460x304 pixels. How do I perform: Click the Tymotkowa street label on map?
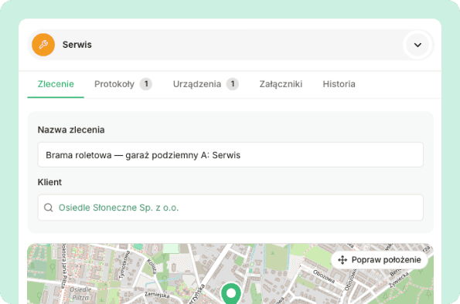pyautogui.click(x=124, y=265)
